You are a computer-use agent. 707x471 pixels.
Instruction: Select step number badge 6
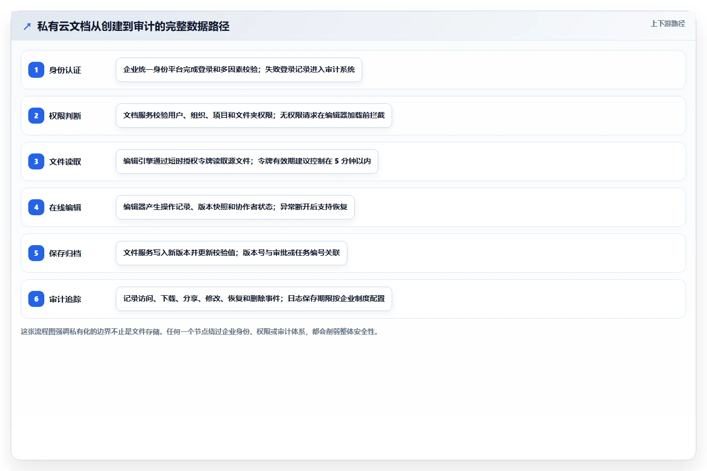point(36,299)
